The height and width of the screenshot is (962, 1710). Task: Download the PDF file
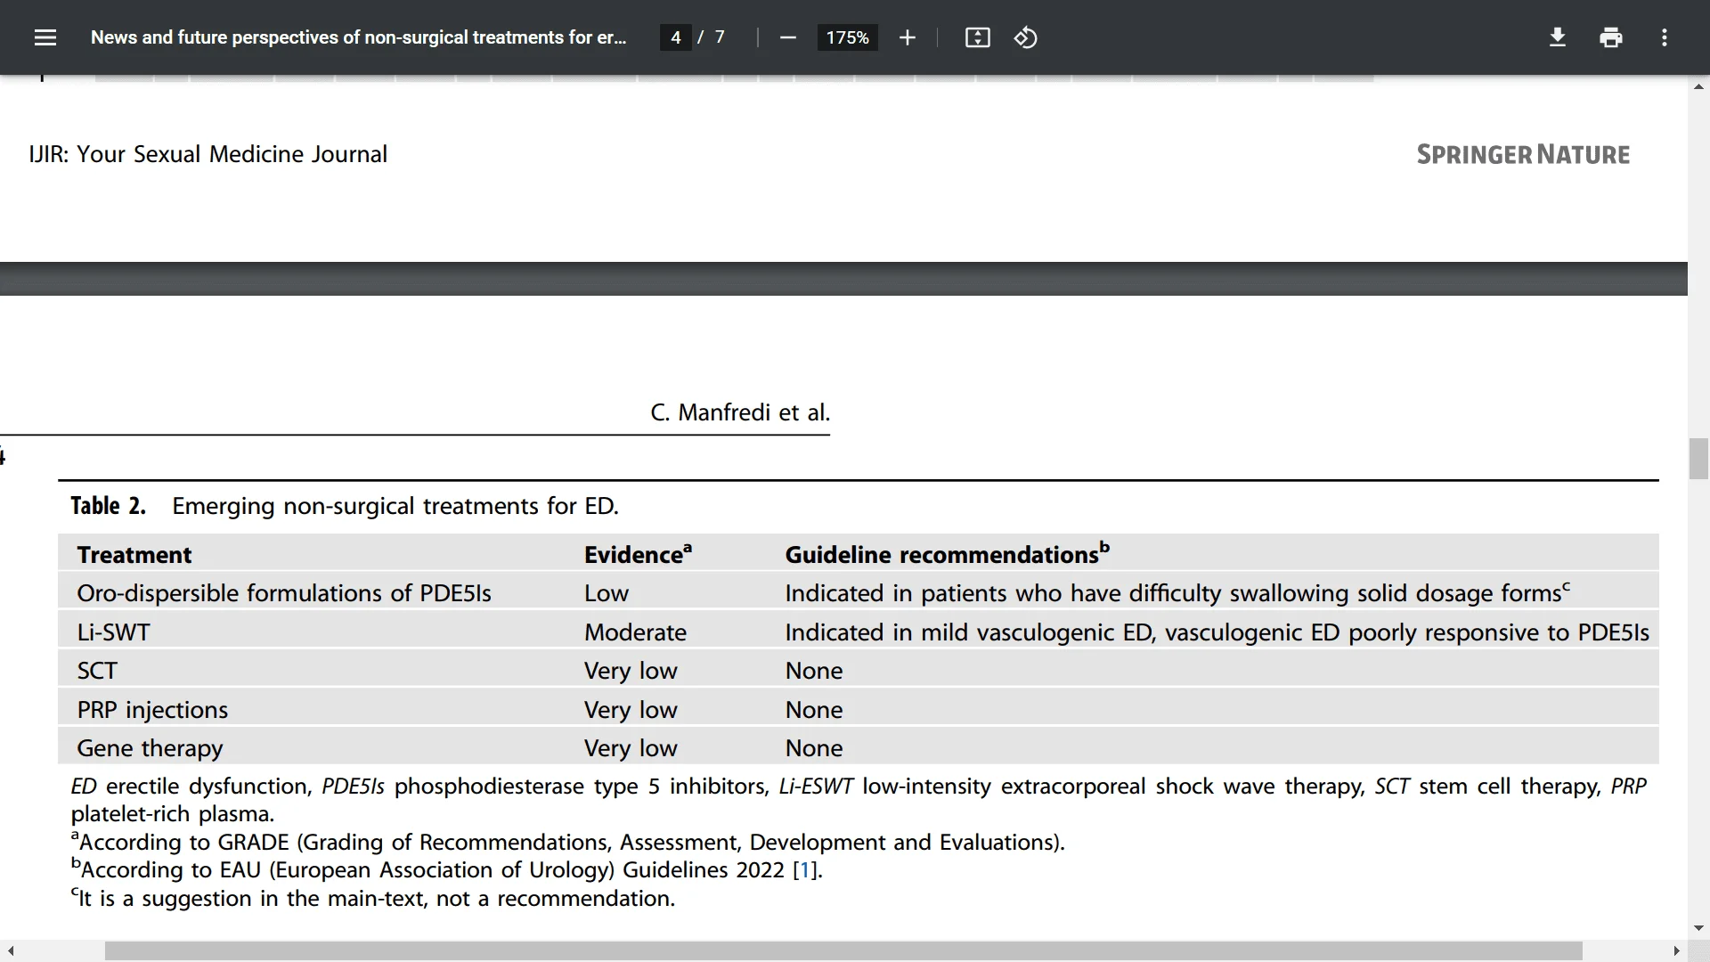point(1558,37)
